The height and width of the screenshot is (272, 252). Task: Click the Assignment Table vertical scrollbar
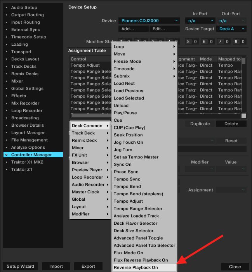[x=244, y=85]
